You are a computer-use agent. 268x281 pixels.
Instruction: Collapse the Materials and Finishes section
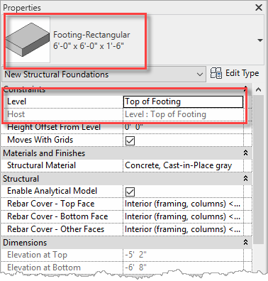[x=245, y=153]
